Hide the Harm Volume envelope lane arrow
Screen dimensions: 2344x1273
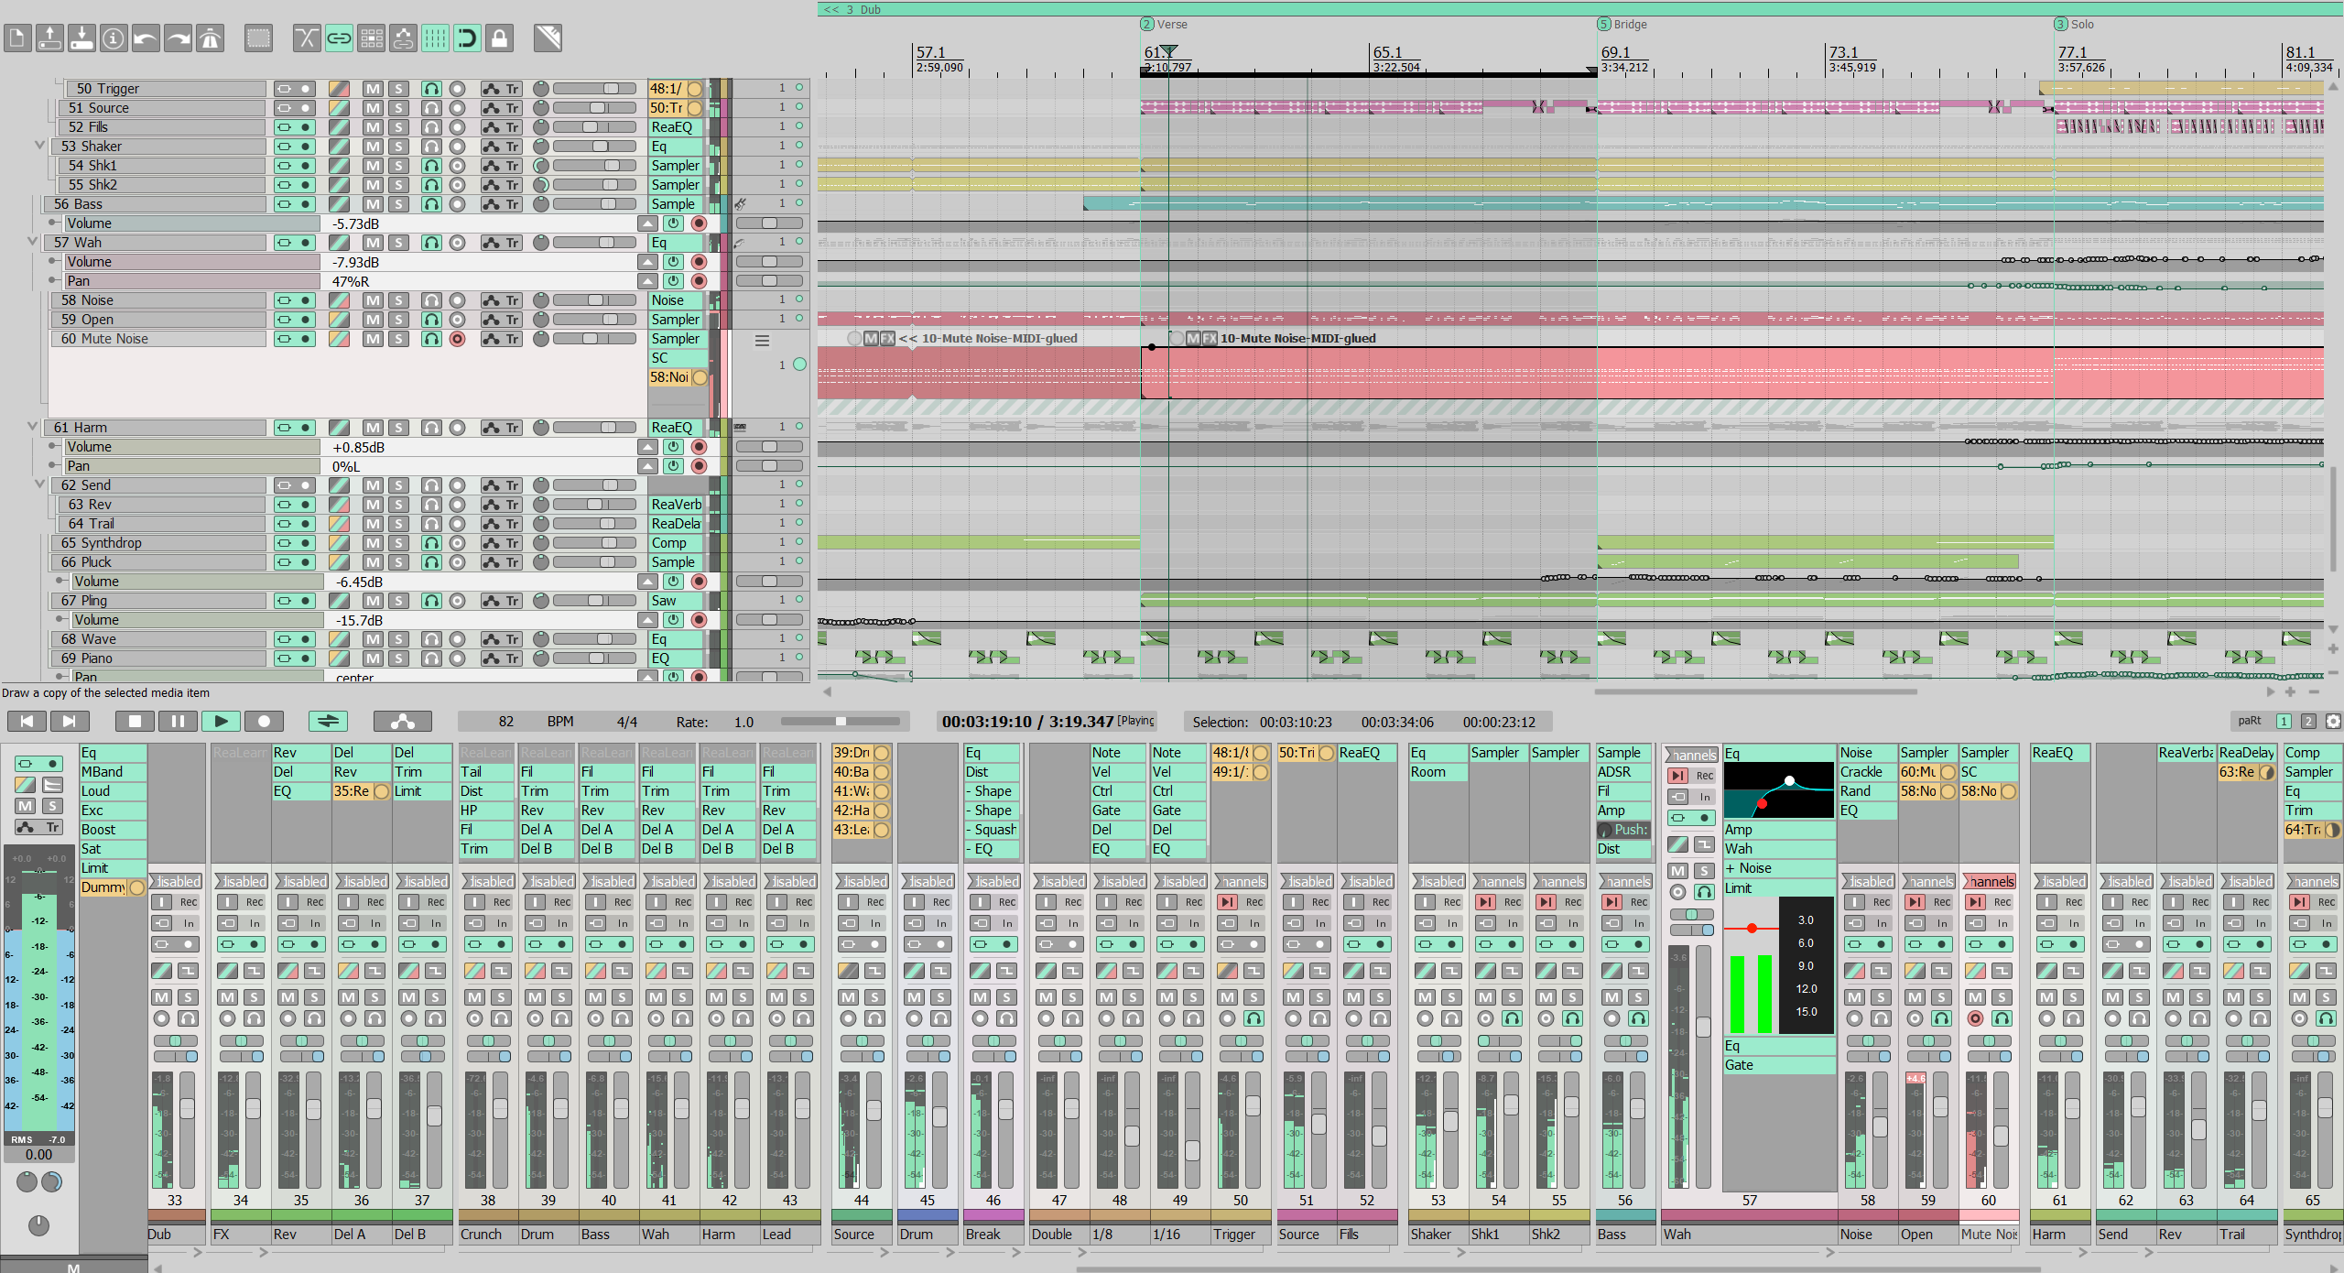click(x=647, y=447)
